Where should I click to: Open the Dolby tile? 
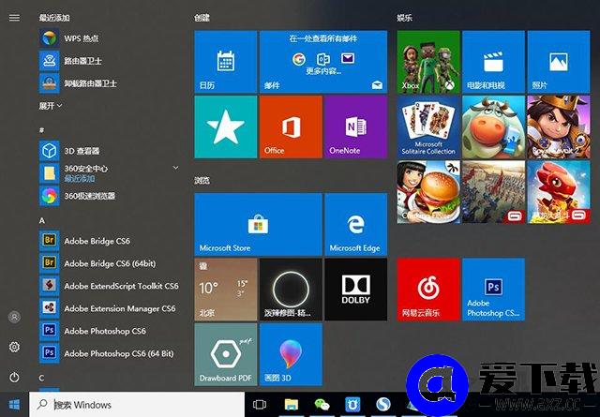click(356, 290)
